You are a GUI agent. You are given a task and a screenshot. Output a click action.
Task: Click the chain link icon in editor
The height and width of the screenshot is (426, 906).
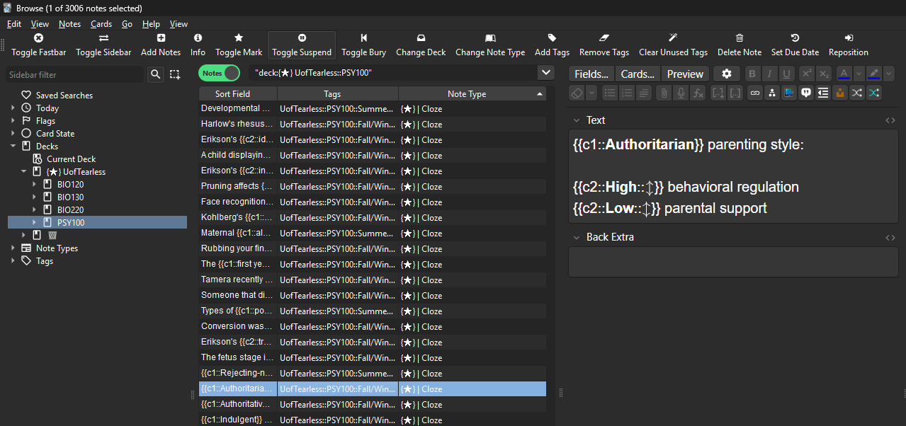tap(755, 93)
